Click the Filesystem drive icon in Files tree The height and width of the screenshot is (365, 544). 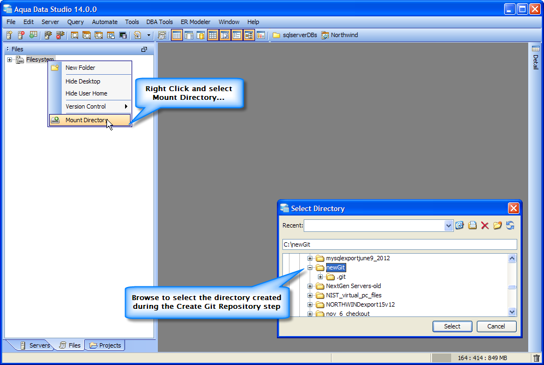(x=20, y=59)
